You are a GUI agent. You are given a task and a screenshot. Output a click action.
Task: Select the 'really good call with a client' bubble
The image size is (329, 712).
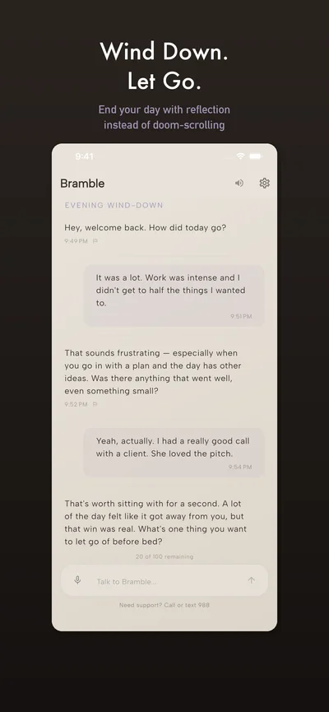point(174,452)
